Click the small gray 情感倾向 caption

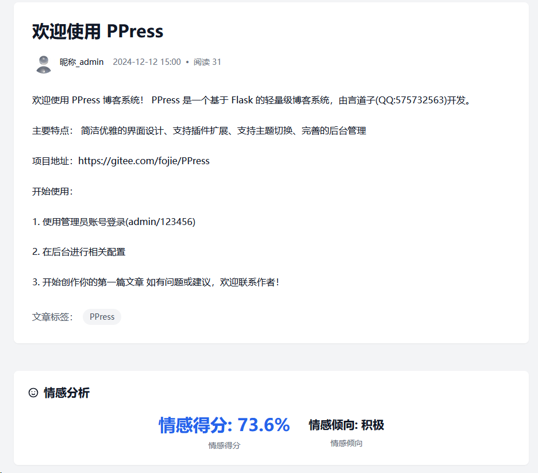click(x=347, y=444)
